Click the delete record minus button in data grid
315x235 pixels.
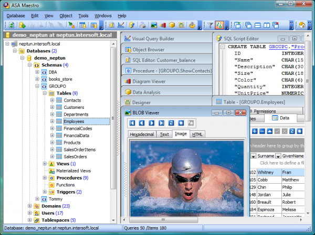point(262,131)
